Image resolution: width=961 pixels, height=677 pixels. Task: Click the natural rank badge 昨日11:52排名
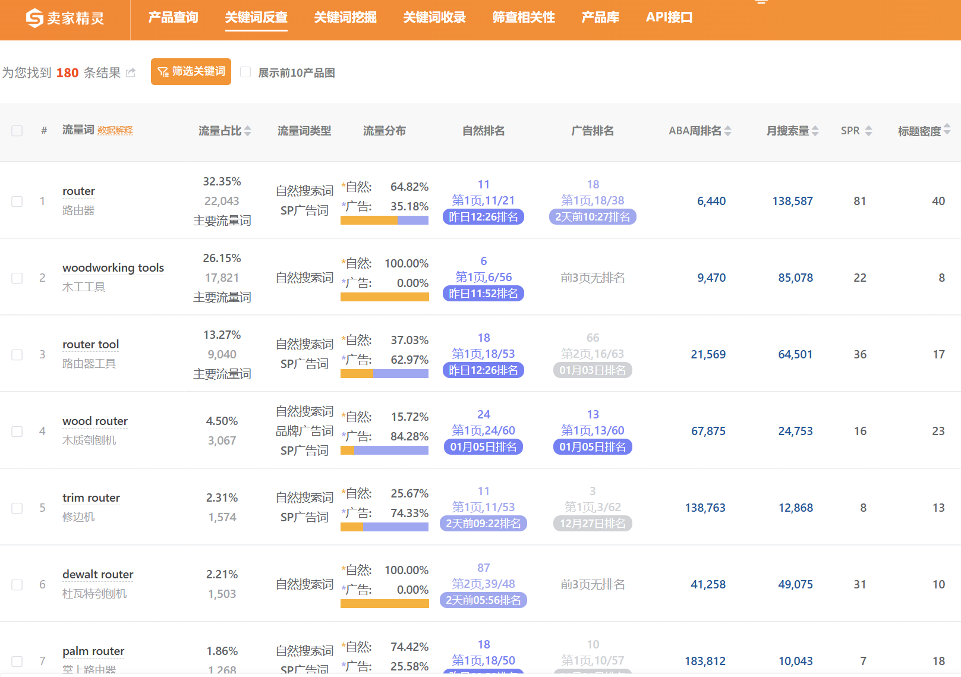click(x=483, y=294)
